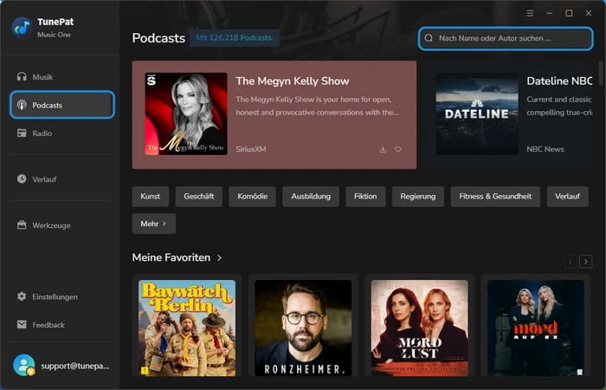Filter podcasts by Kunst category

151,196
